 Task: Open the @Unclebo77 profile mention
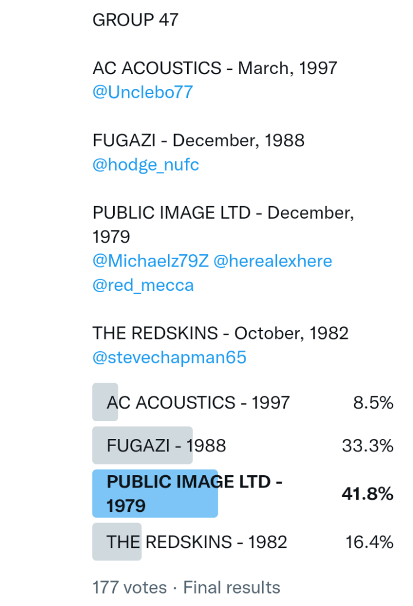(x=143, y=92)
